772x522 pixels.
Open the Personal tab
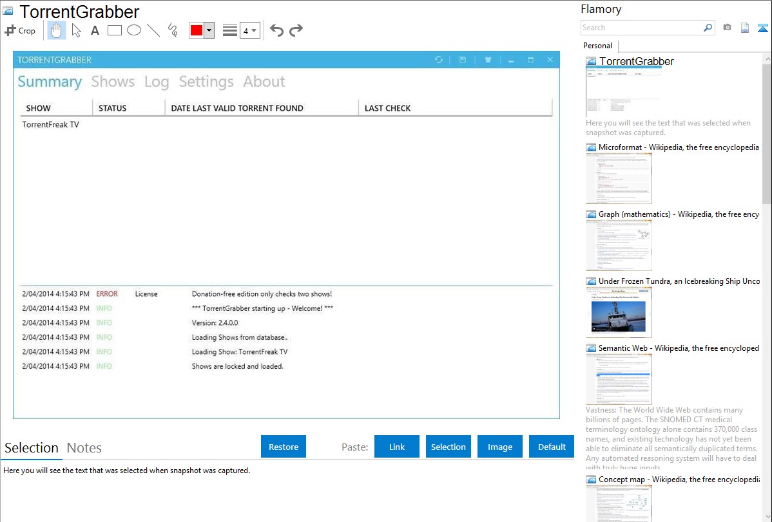tap(598, 46)
